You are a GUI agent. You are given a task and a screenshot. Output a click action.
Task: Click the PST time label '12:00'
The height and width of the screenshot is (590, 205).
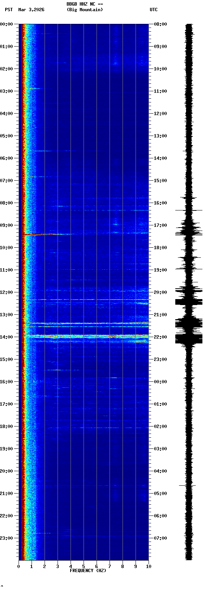(x=6, y=292)
